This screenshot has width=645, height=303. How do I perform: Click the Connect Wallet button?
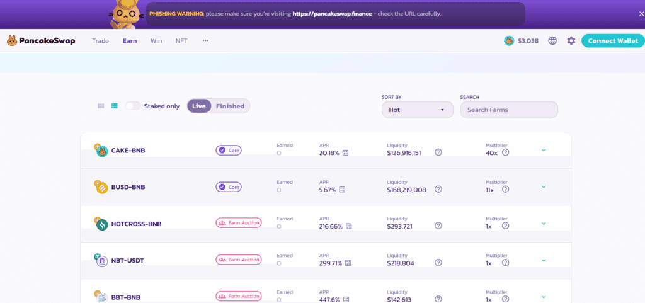(x=612, y=41)
